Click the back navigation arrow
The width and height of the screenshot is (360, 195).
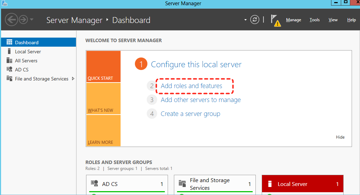coord(11,19)
